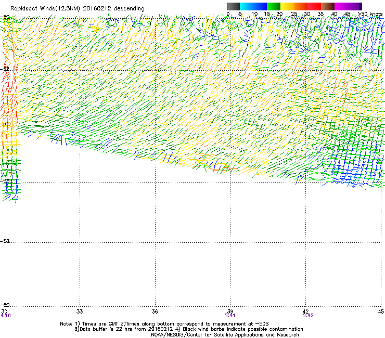Click the orange 25-30 knots color segment
The height and width of the screenshot is (338, 385).
[301, 6]
